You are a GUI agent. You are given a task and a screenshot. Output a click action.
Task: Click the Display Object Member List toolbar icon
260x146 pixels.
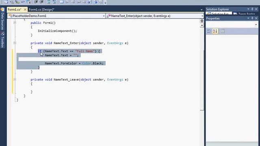pos(6,2)
